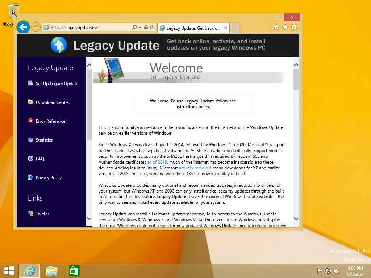Click the FAQ question mark icon
Viewport: 371px width, 278px height.
[x=30, y=159]
